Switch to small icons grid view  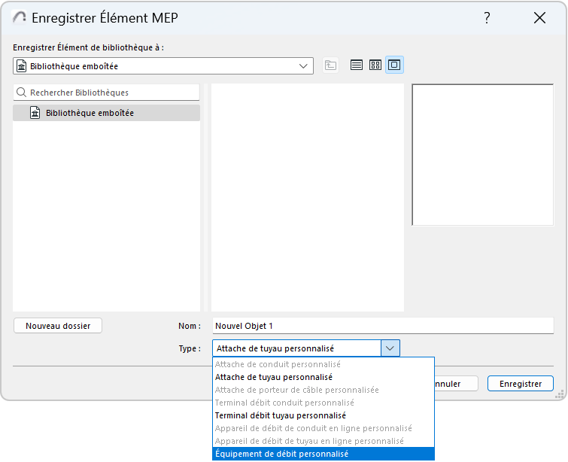click(375, 65)
